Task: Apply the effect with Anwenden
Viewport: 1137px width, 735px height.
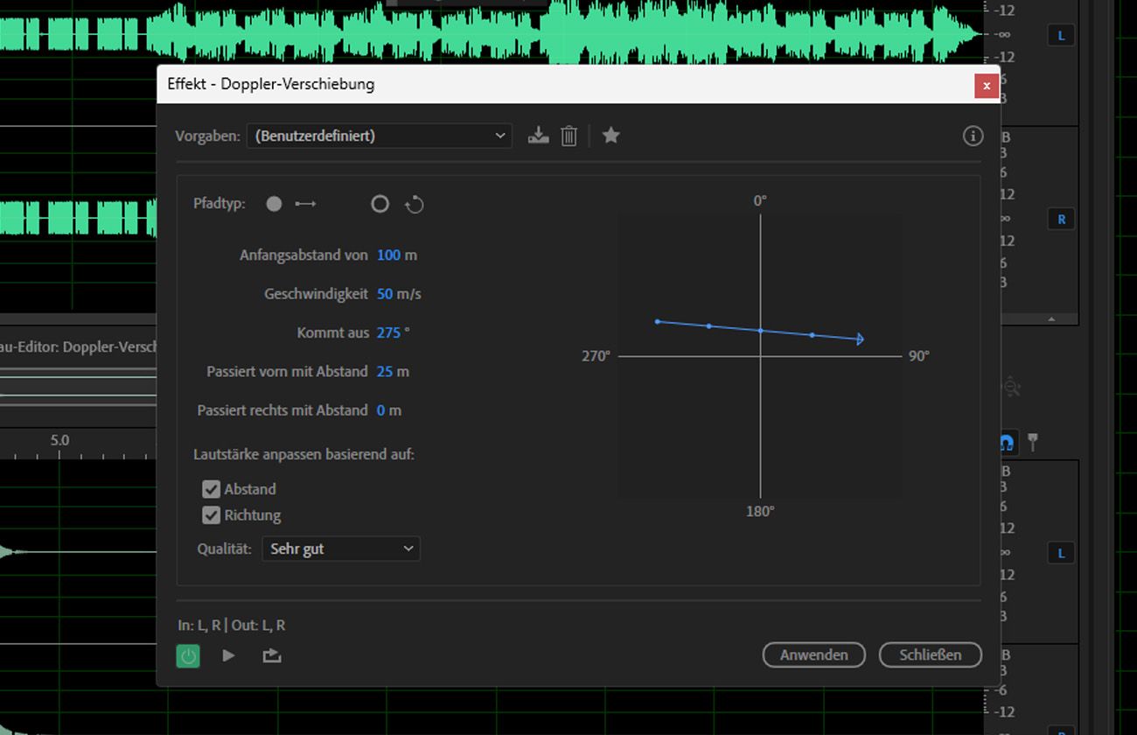Action: (813, 654)
